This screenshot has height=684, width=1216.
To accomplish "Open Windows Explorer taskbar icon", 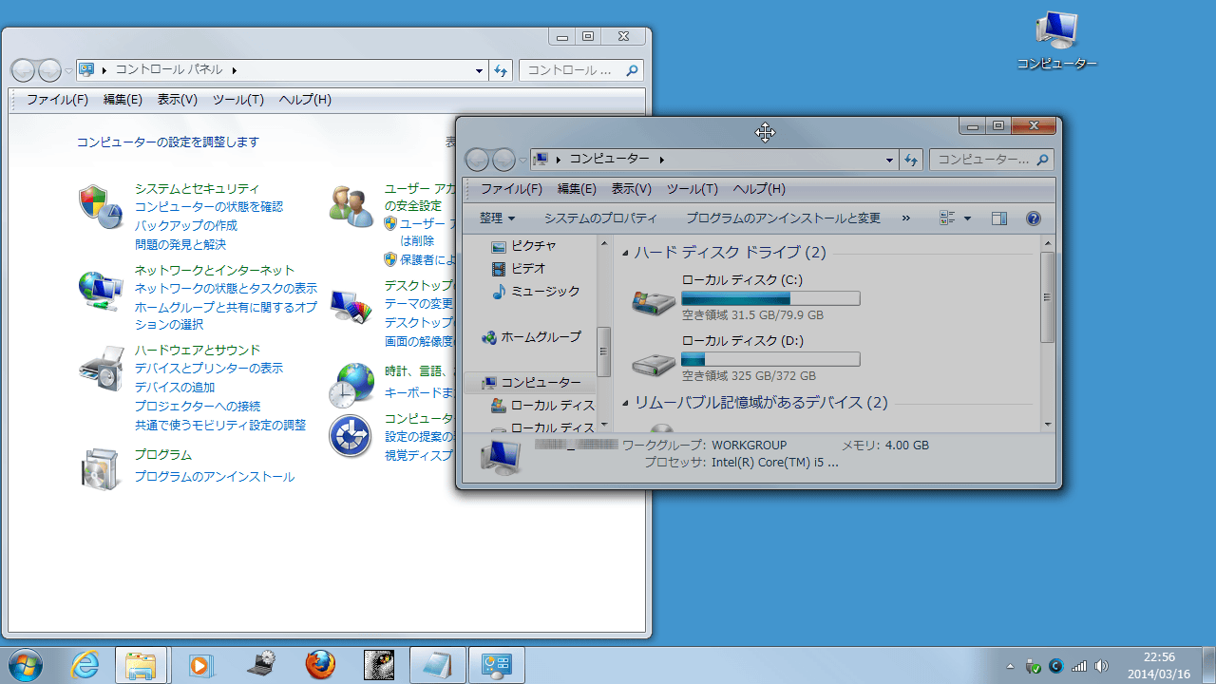I will 142,665.
